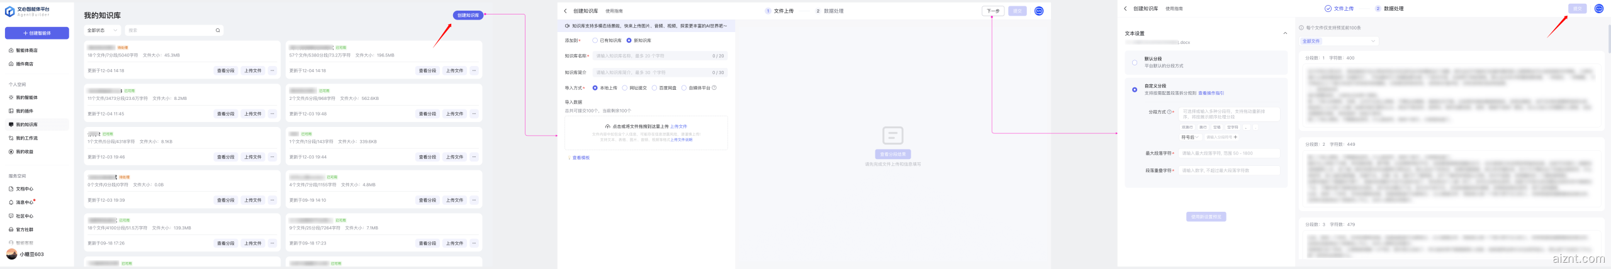
Task: Click the 下一步 button
Action: tap(993, 11)
